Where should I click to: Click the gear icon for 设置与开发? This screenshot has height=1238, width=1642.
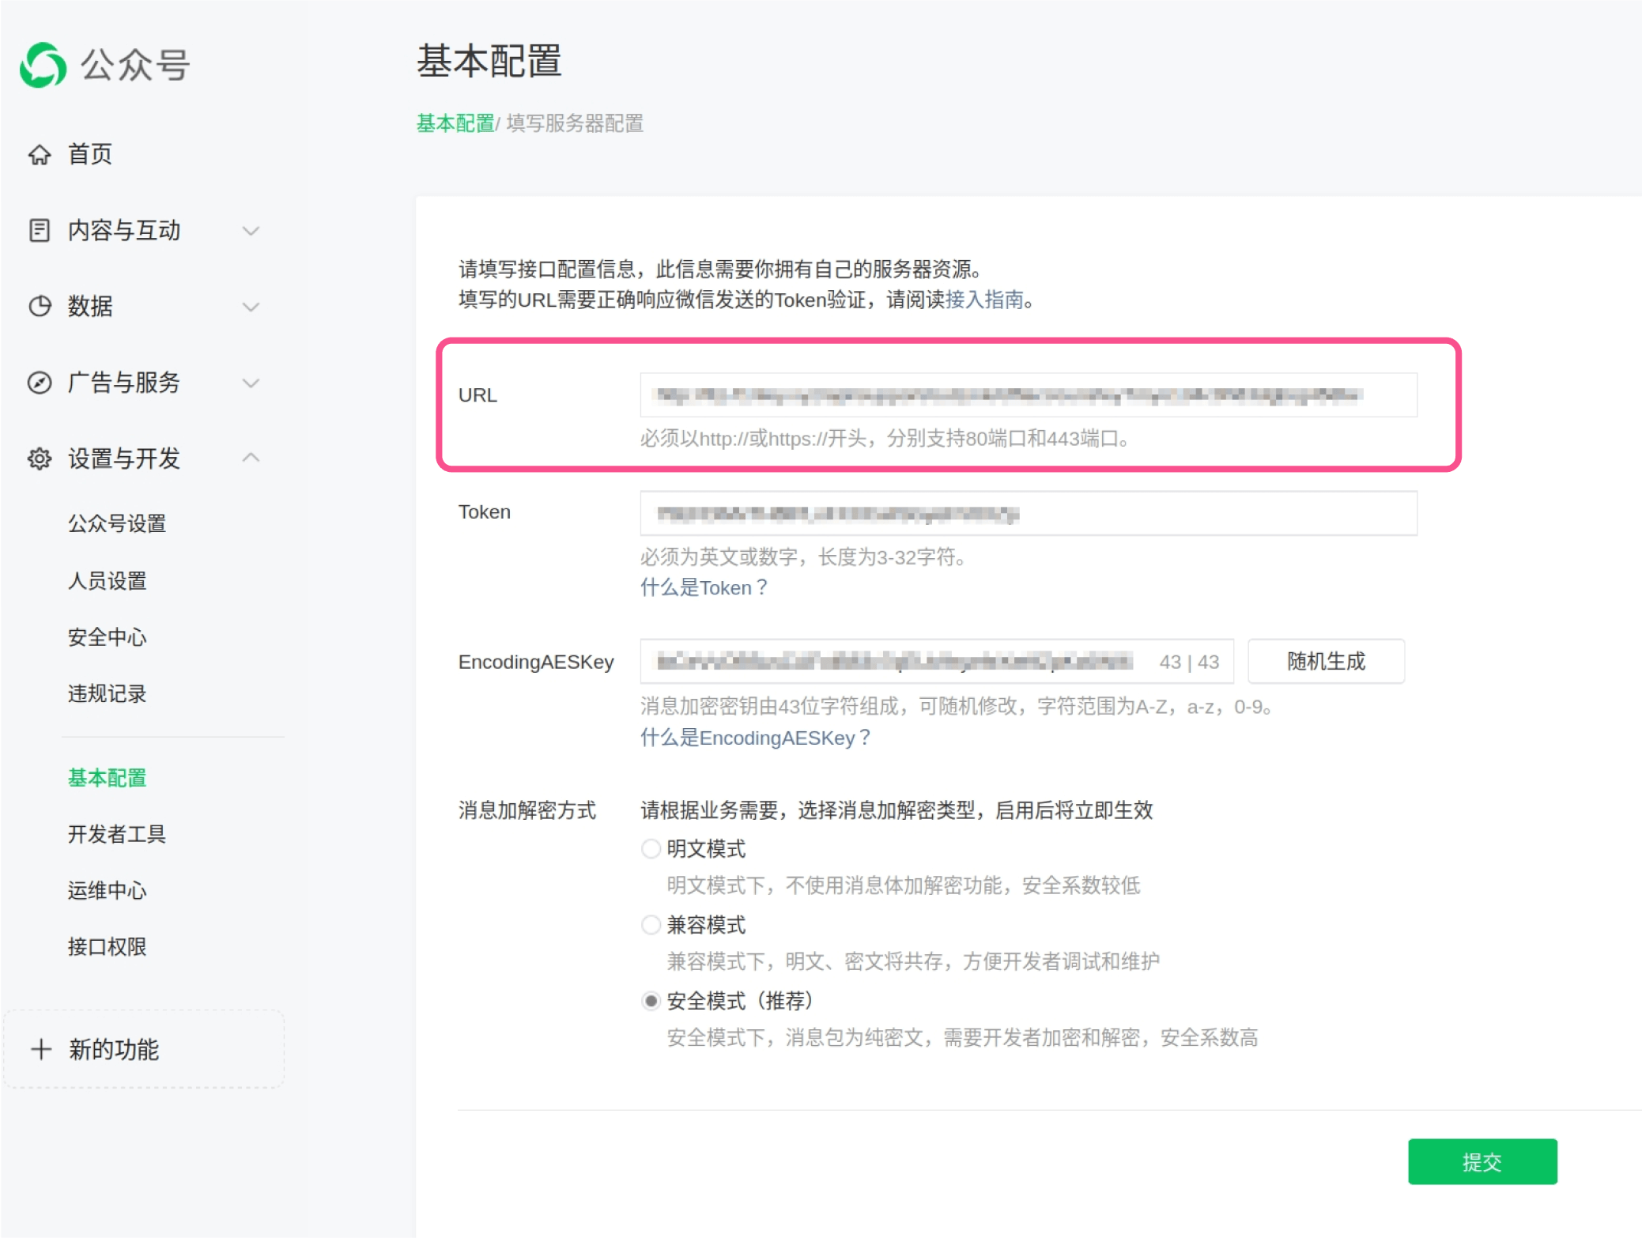40,459
